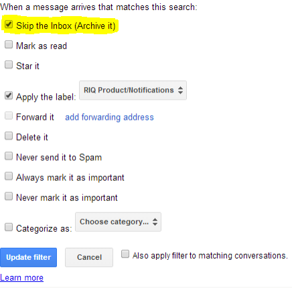Image resolution: width=292 pixels, height=288 pixels.
Task: Open the Learn more link
Action: (x=21, y=278)
